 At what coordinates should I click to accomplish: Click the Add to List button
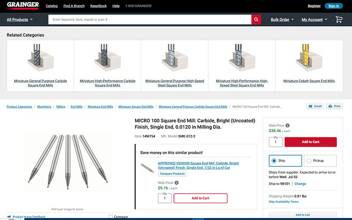[x=303, y=214]
